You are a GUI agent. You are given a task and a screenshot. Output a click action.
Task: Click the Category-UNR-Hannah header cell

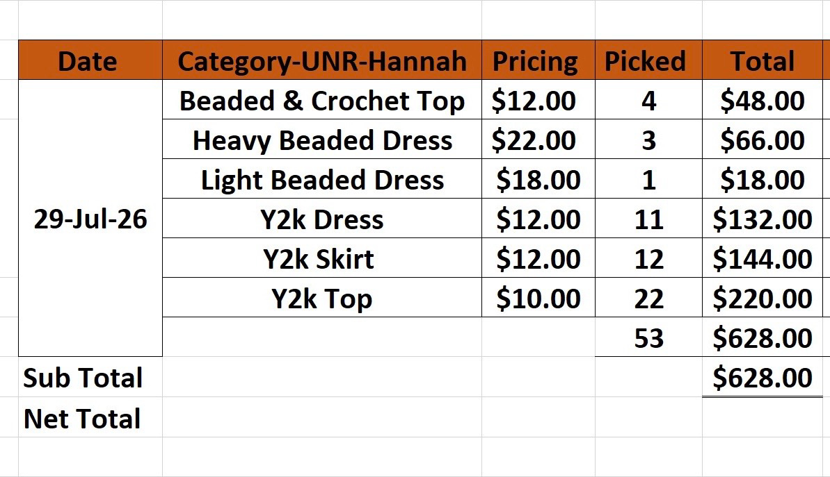322,60
